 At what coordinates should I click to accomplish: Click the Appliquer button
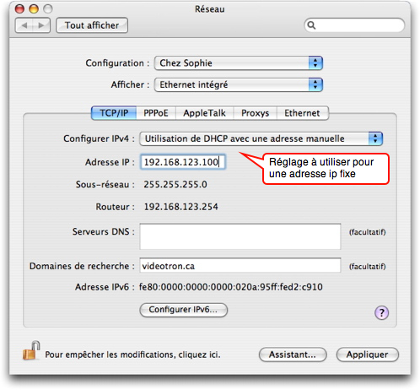tap(368, 355)
